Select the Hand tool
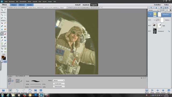Screen dimensions: 172x97 (x=5, y=10)
